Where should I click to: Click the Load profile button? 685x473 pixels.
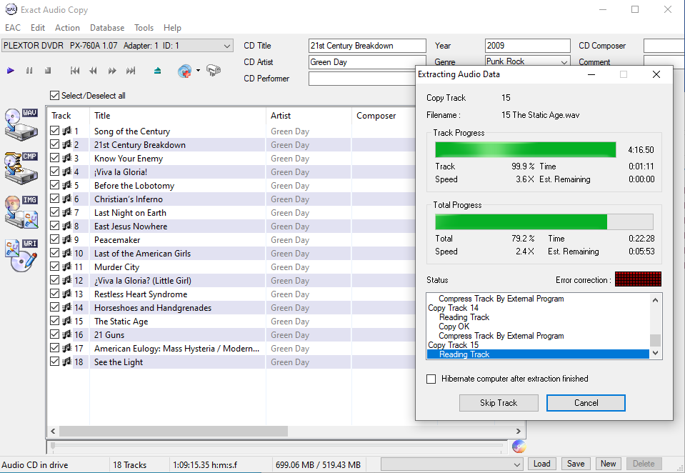[541, 464]
